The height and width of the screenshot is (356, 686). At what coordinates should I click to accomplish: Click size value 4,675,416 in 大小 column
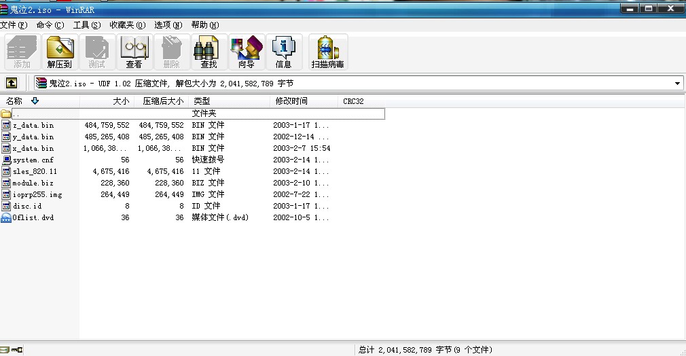111,171
